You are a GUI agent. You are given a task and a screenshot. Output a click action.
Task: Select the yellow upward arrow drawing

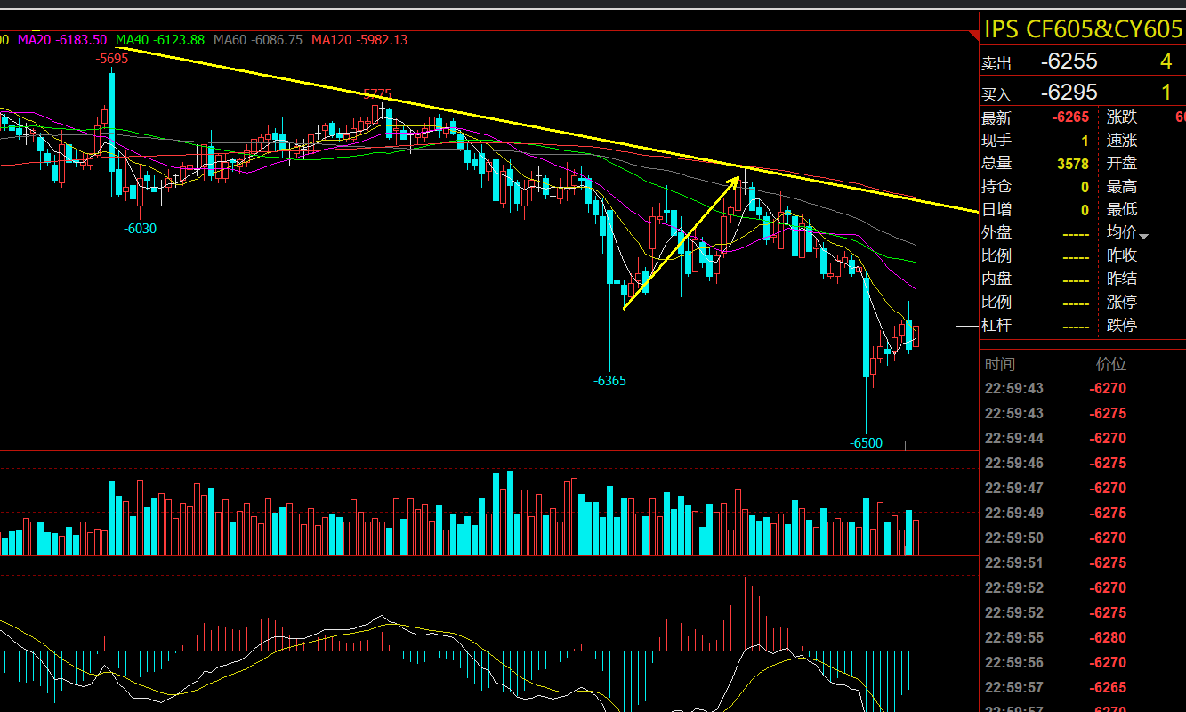pyautogui.click(x=681, y=242)
